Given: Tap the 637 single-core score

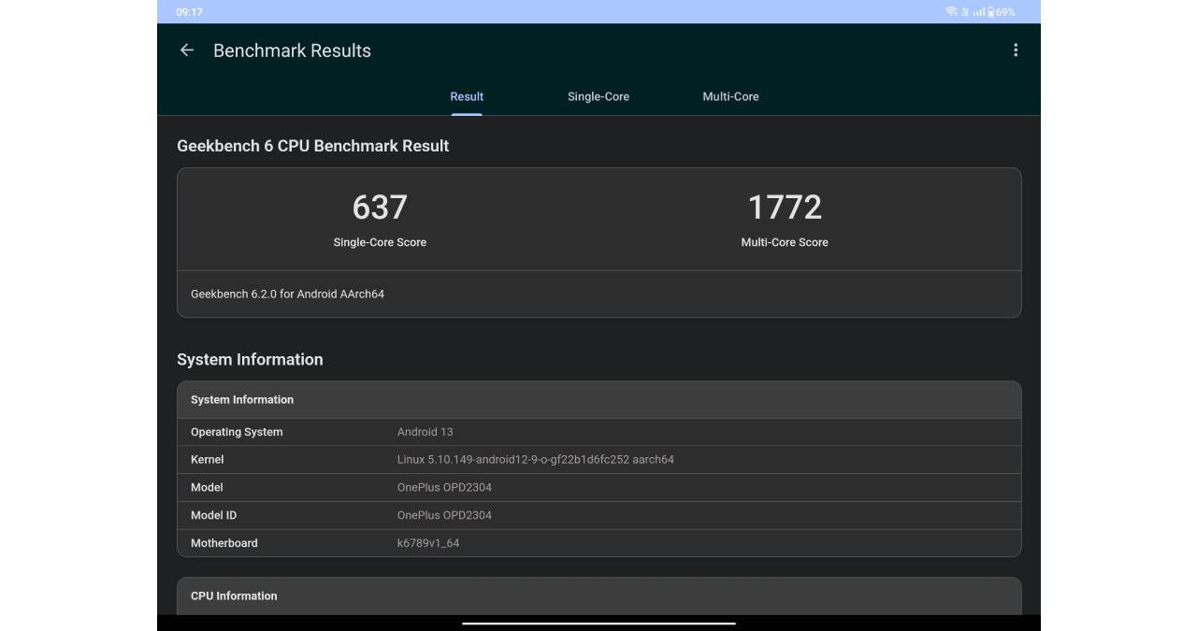Looking at the screenshot, I should (380, 208).
